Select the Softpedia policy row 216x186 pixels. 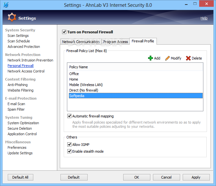pos(136,96)
